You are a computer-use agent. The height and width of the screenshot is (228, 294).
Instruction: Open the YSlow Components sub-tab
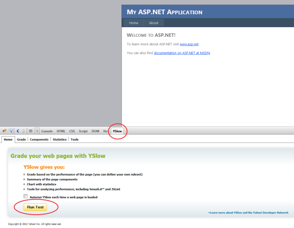pos(39,139)
